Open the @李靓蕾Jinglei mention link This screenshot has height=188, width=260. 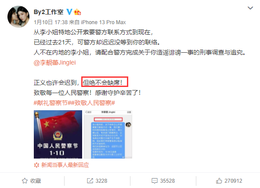(55, 62)
